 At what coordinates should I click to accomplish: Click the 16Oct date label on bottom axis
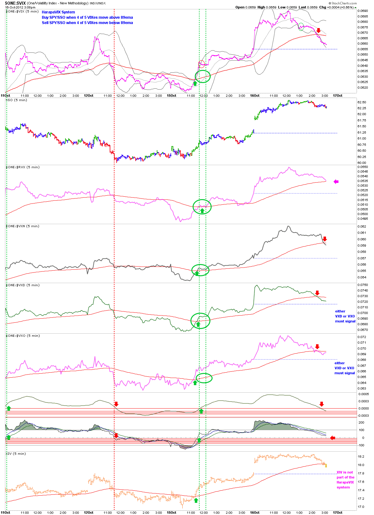click(255, 513)
